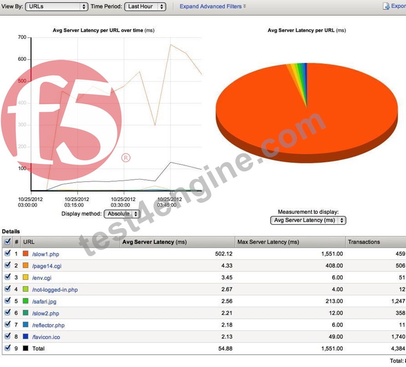This screenshot has width=406, height=367.
Task: Open the Display method Absolute dropdown
Action: 122,214
